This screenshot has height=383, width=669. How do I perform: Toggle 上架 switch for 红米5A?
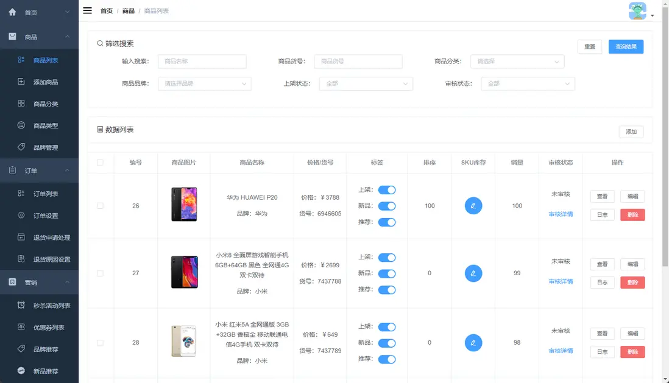(387, 327)
